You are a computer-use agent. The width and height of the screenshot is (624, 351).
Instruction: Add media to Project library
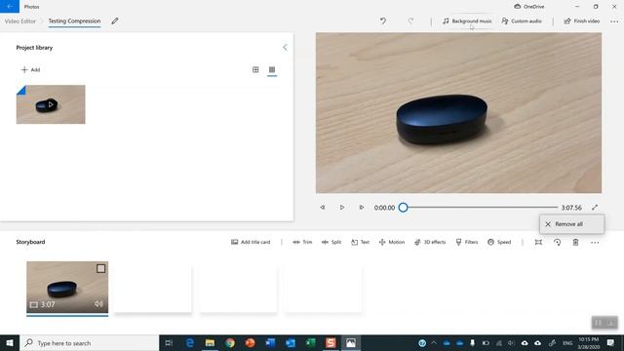click(x=30, y=69)
